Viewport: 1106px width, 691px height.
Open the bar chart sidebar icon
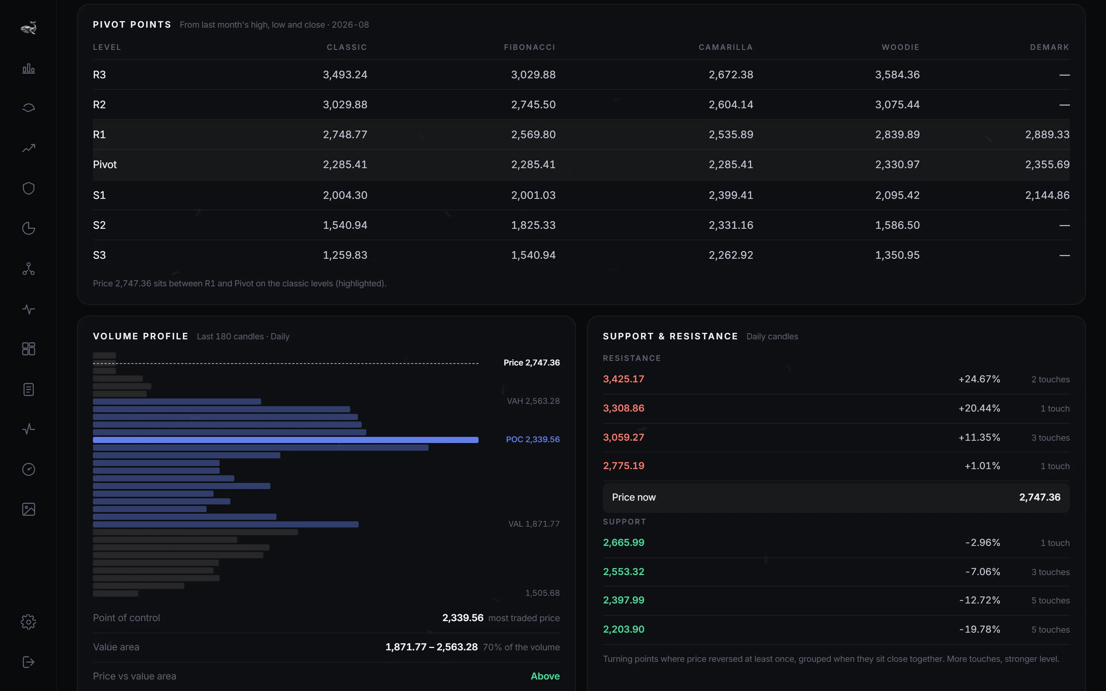(28, 68)
